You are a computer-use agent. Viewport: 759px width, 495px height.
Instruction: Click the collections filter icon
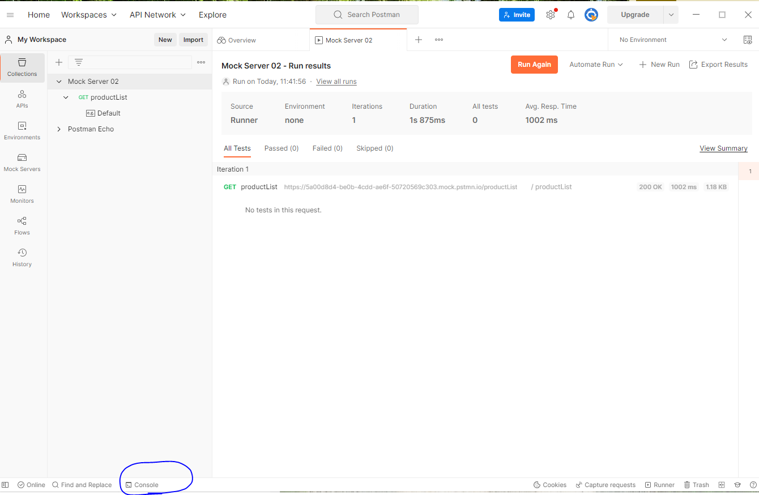[x=79, y=62]
